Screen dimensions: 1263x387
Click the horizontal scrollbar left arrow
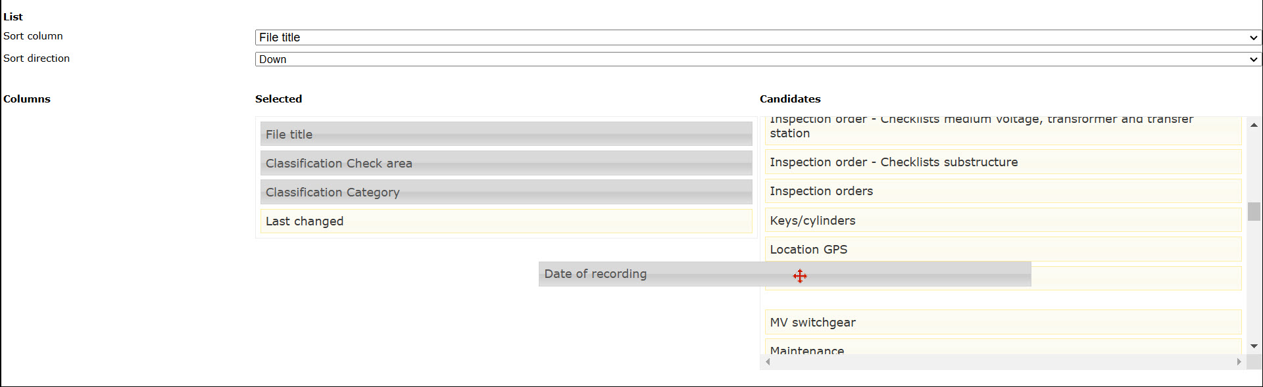tap(768, 362)
